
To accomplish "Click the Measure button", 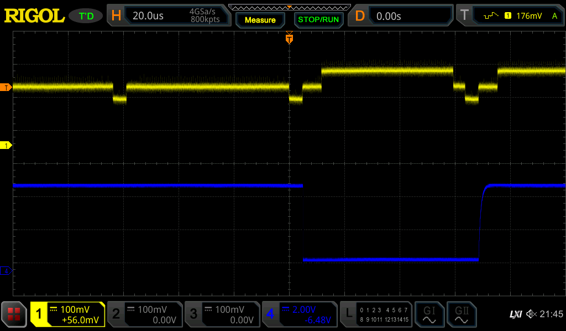I will click(260, 20).
